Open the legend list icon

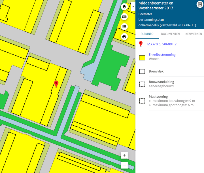(x=124, y=27)
